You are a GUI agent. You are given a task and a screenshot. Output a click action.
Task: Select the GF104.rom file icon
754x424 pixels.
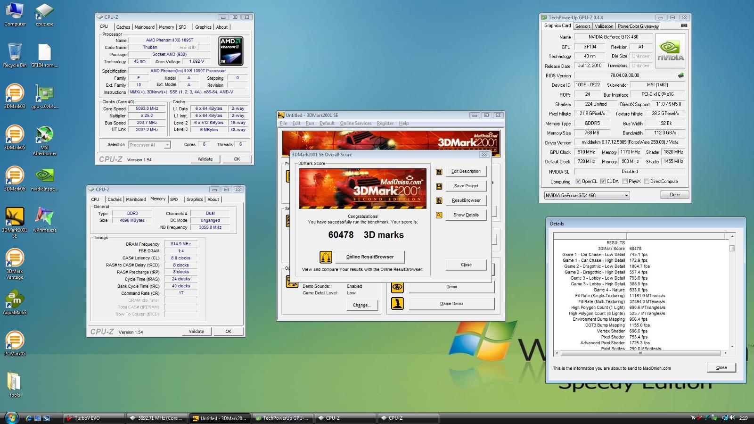pos(45,56)
